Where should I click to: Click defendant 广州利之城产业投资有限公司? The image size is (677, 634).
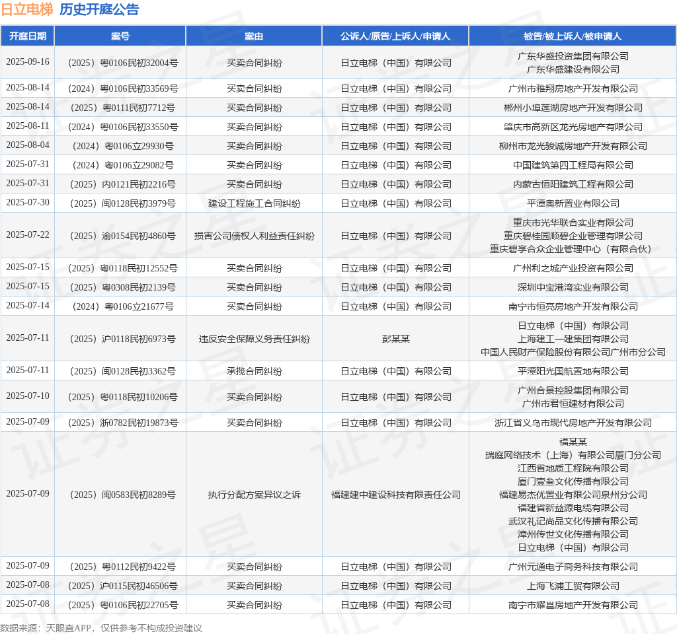[x=573, y=268]
